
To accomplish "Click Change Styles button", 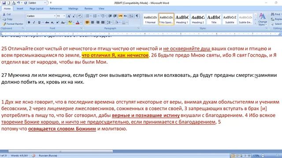I will [263, 19].
